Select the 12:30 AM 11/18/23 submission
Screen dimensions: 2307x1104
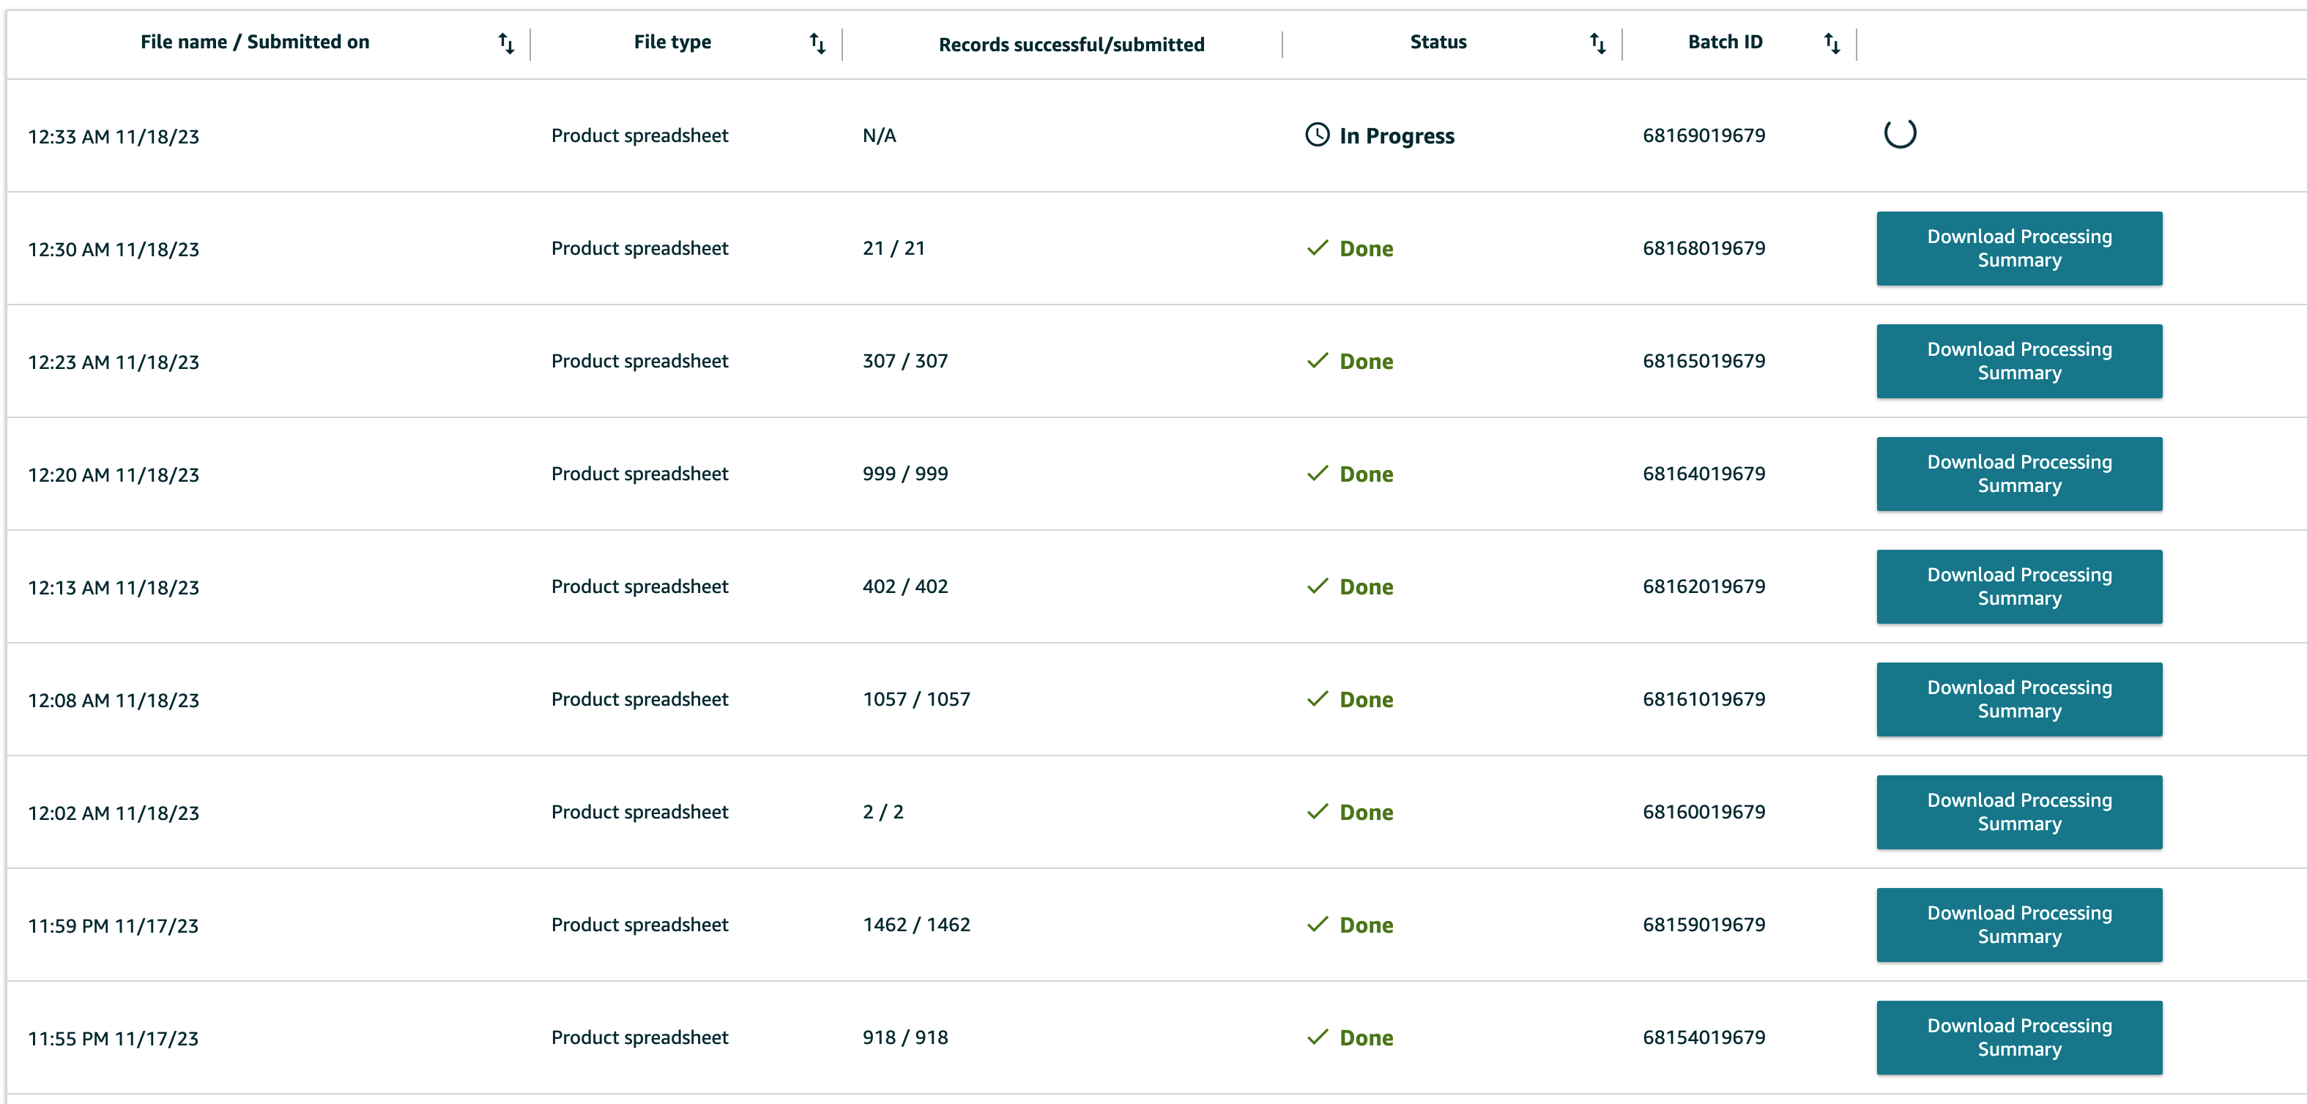(x=113, y=250)
